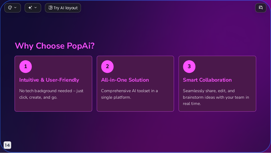The width and height of the screenshot is (271, 153).
Task: Select the 'Why Choose PopAi?' heading
Action: [x=55, y=46]
